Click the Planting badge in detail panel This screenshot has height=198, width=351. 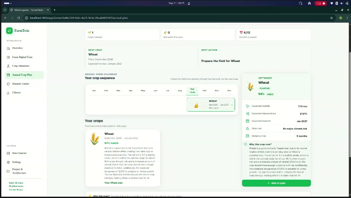click(x=265, y=88)
